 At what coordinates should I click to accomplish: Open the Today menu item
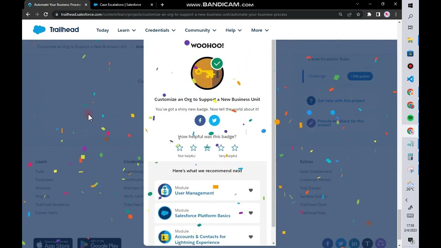pyautogui.click(x=103, y=30)
